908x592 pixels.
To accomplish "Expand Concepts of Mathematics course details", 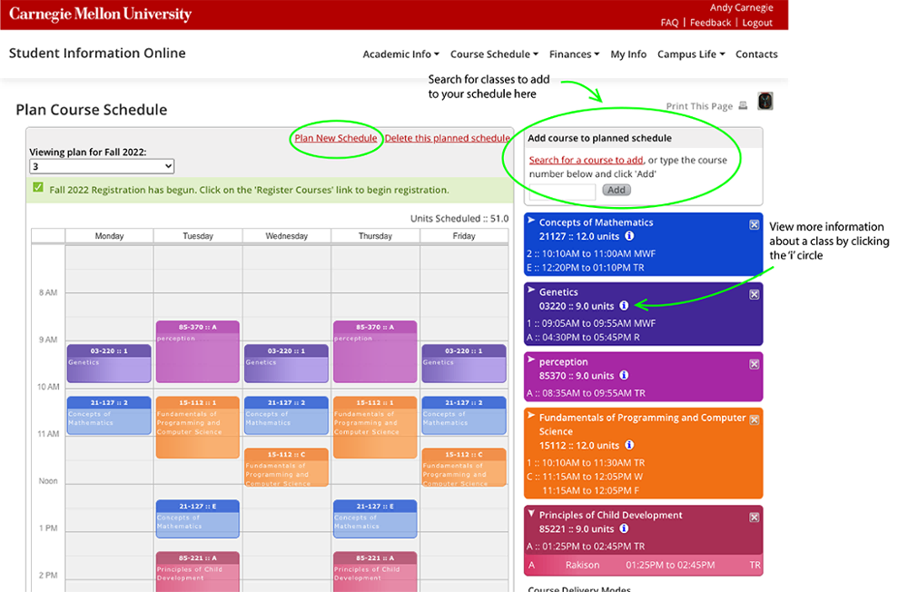I will point(531,221).
